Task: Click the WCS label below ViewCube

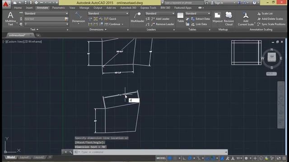Action: [x=271, y=74]
